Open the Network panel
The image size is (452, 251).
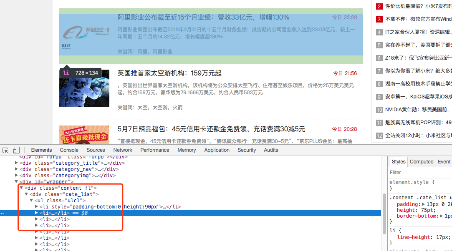point(122,150)
